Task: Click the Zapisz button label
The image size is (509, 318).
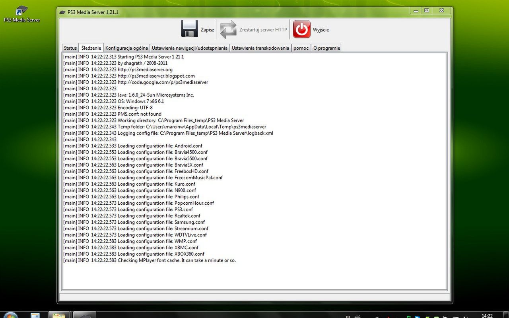Action: point(207,30)
